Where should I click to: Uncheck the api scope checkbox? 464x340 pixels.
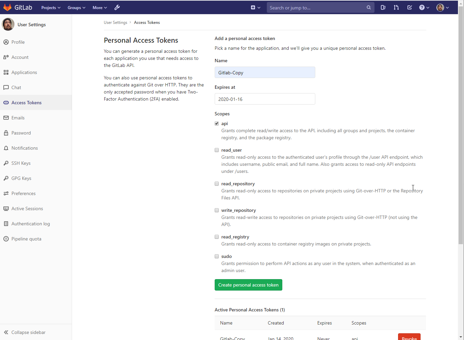click(217, 123)
